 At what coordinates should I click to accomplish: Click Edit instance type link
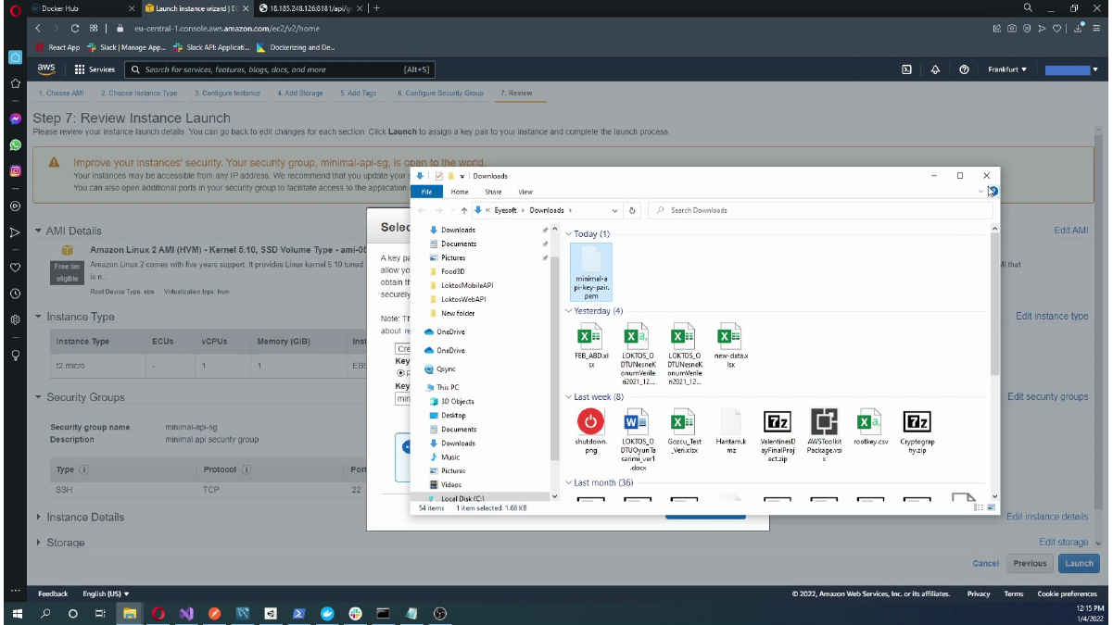[x=1052, y=316]
